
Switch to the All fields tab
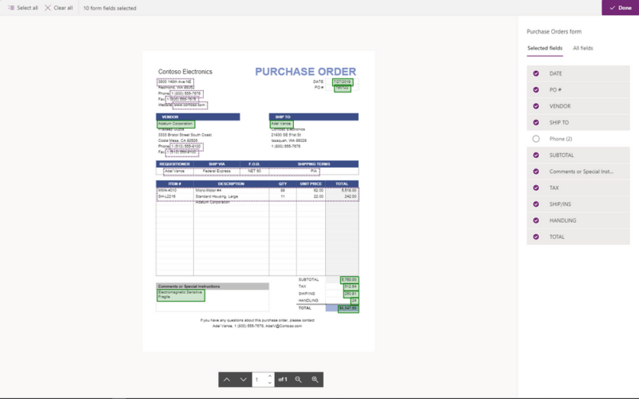click(583, 48)
